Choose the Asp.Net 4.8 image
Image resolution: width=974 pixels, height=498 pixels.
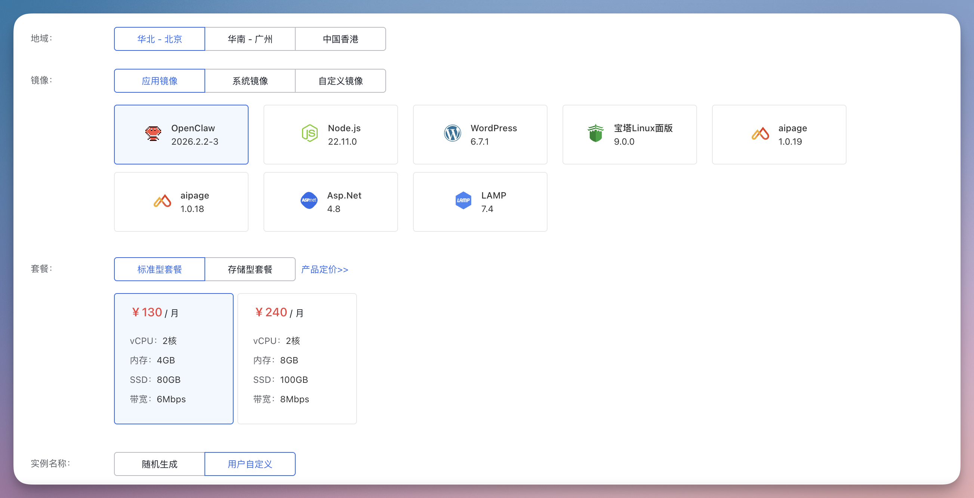(330, 202)
